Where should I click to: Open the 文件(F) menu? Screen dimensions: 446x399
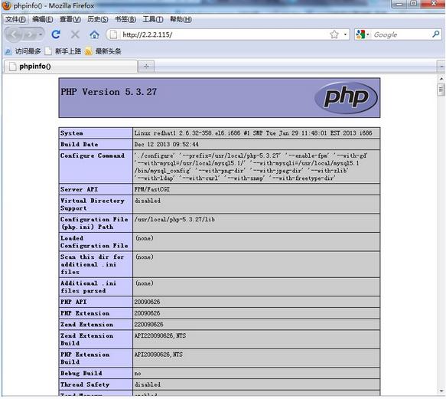[x=15, y=19]
